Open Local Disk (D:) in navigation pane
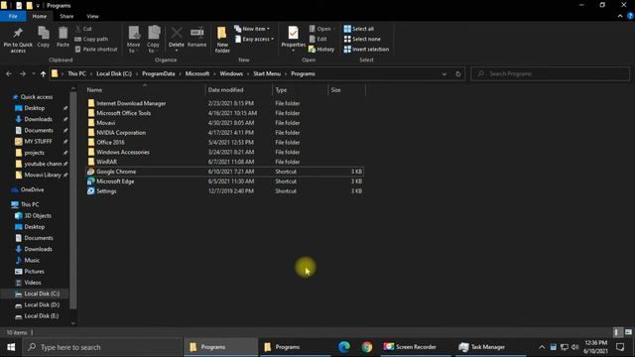The image size is (635, 357). (38, 304)
